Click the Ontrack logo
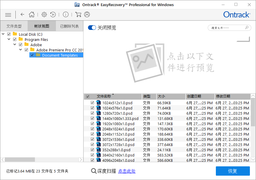256x180 pixels. 237,15
